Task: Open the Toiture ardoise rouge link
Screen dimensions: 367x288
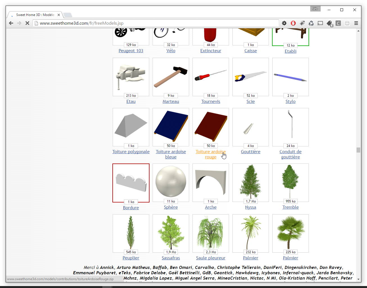Action: (x=210, y=152)
